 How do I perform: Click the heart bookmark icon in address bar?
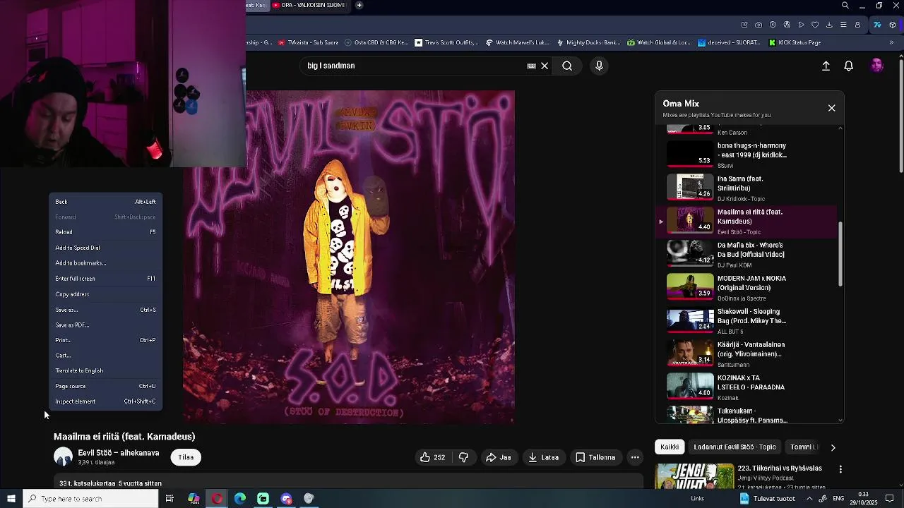click(815, 25)
